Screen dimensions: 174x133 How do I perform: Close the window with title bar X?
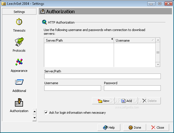pos(168,4)
